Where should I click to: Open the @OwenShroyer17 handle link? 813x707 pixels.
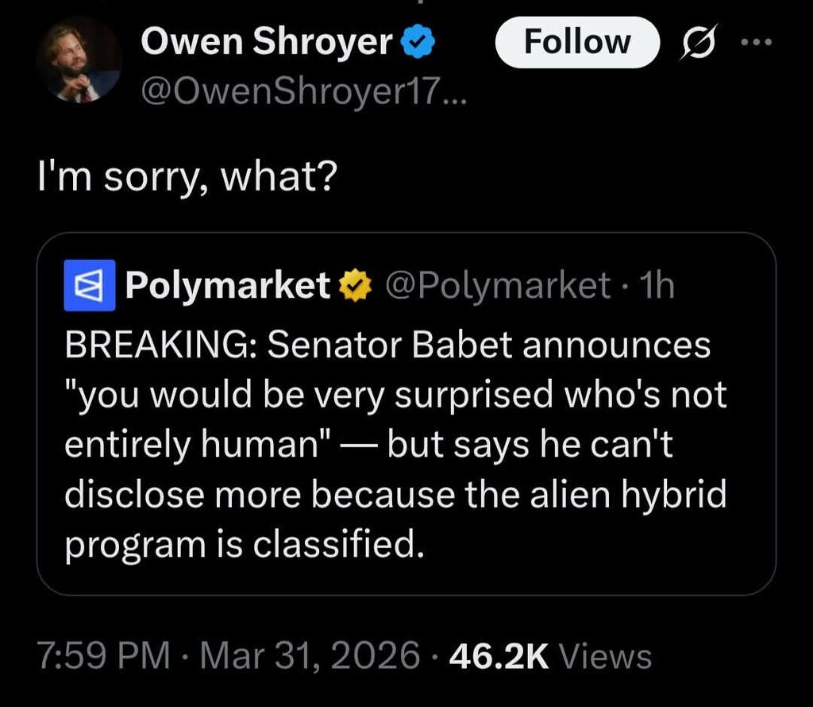tap(305, 95)
